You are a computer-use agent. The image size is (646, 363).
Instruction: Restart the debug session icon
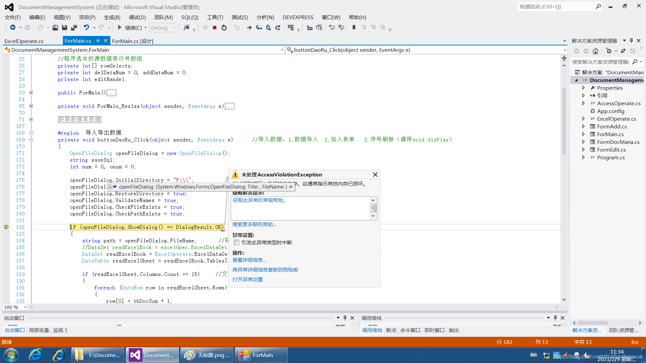(224, 28)
